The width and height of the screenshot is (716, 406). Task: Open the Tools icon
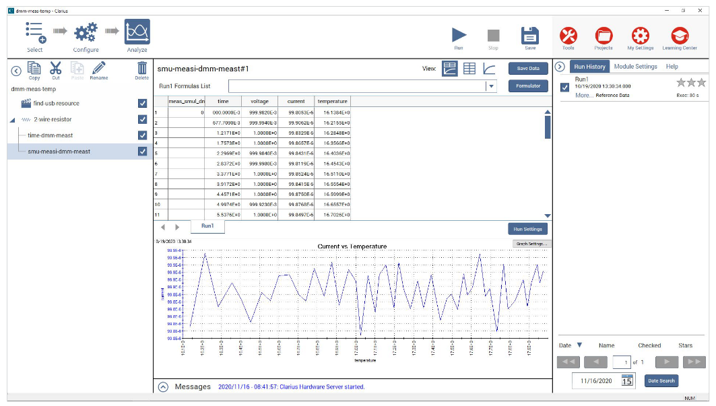click(x=568, y=34)
